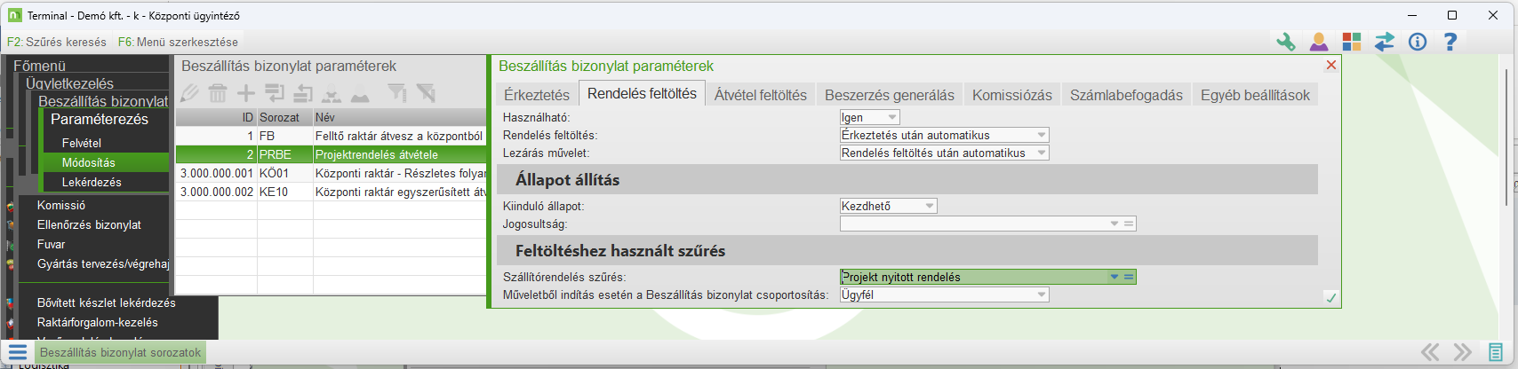Viewport: 1518px width, 369px height.
Task: Open the green wrench settings icon
Action: 1286,42
